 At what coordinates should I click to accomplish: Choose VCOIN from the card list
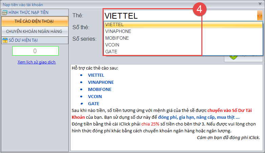(x=183, y=45)
